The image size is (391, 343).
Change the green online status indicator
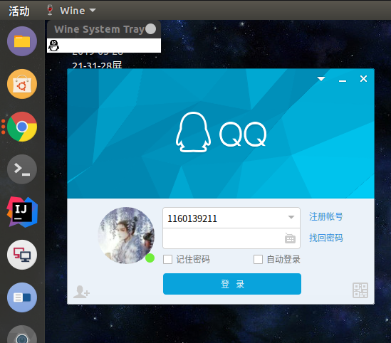pyautogui.click(x=150, y=258)
